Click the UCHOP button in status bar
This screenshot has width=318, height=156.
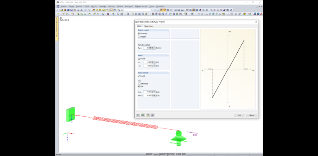tap(149, 154)
